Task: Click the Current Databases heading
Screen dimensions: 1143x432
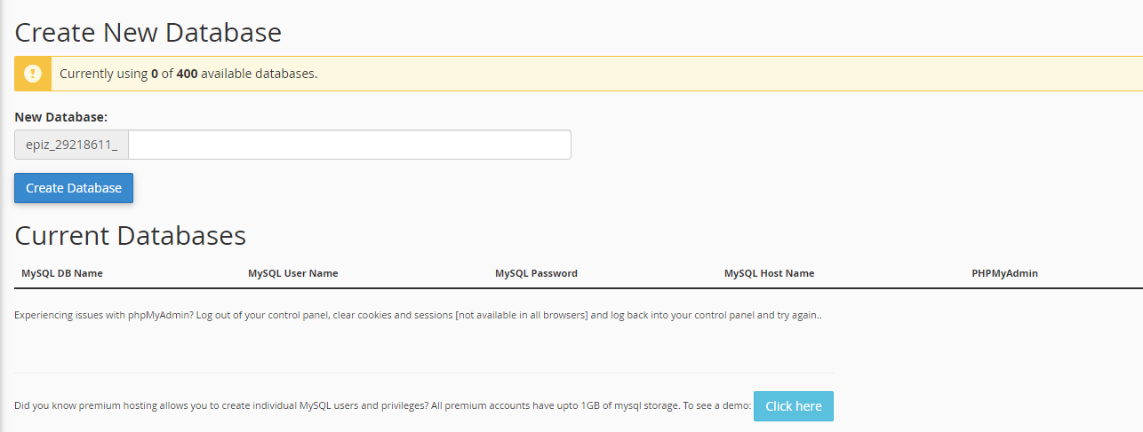Action: click(131, 235)
